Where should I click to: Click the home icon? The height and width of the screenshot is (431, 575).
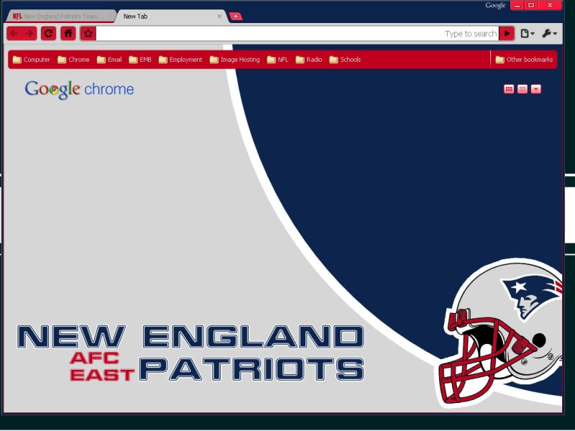coord(68,32)
